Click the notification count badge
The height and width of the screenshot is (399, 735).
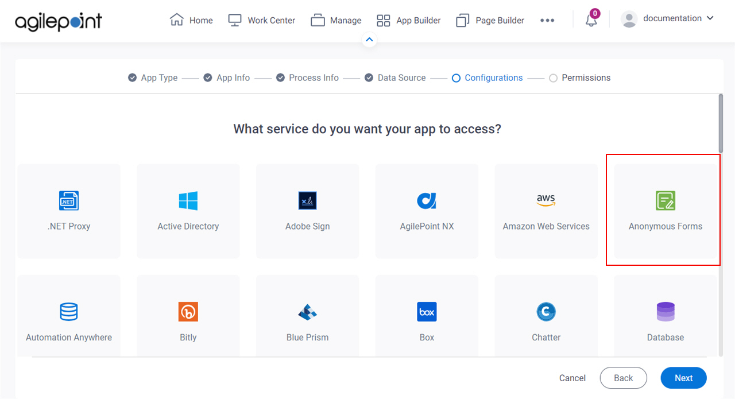[x=595, y=13]
